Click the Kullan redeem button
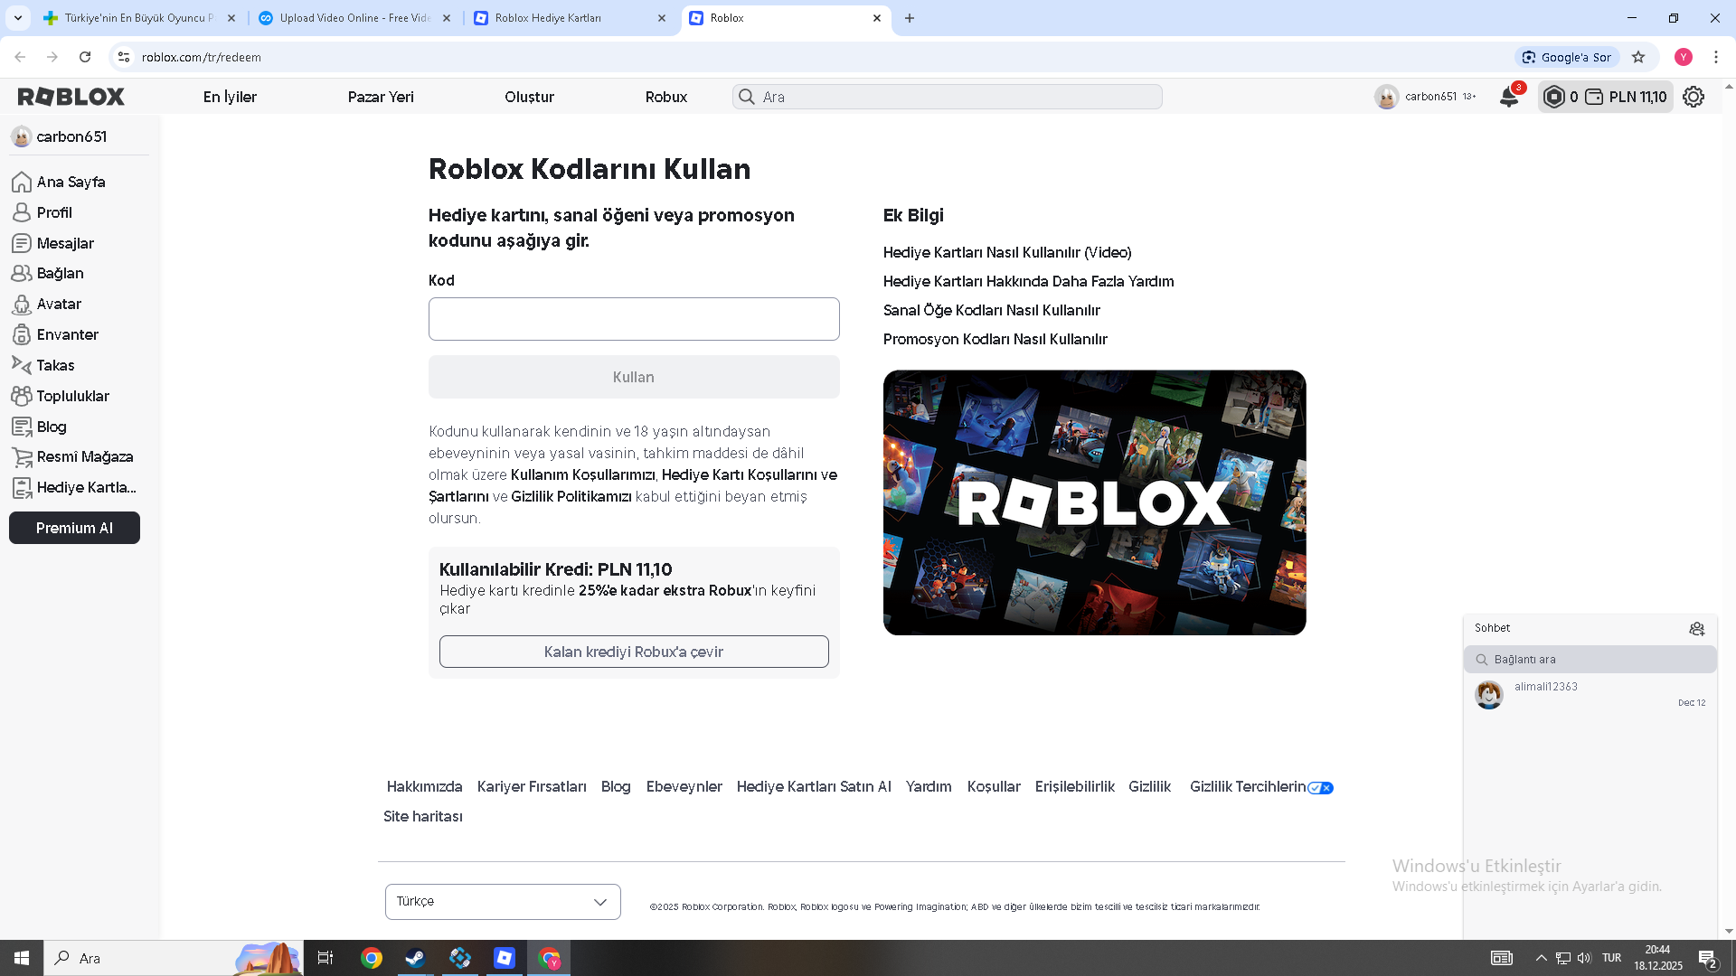Image resolution: width=1736 pixels, height=976 pixels. pos(634,377)
